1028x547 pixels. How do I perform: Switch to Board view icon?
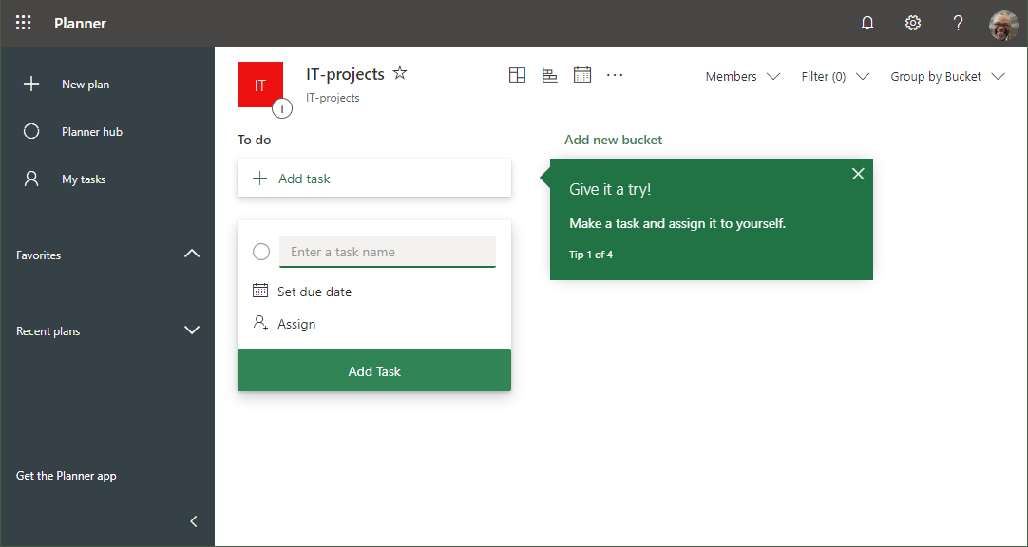(x=517, y=75)
